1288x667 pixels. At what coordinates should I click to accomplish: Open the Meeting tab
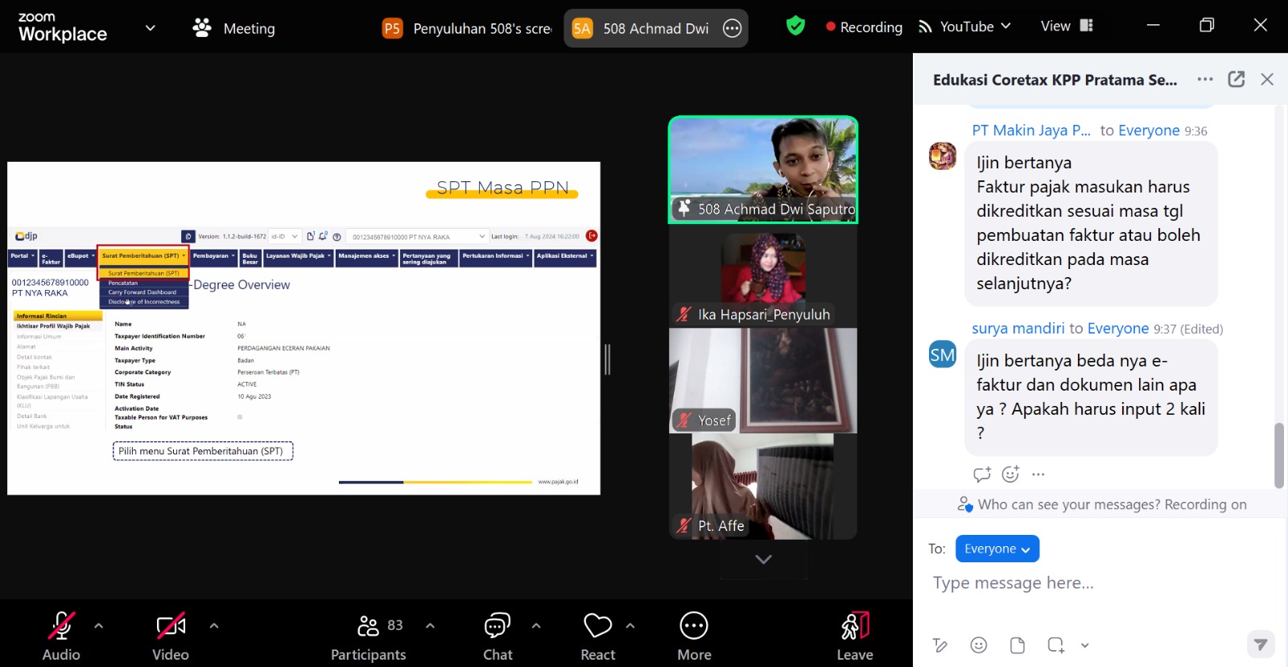(234, 28)
